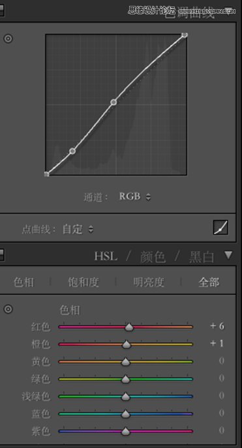This screenshot has width=242, height=448.
Task: Switch to the 色相 tab
Action: click(23, 282)
